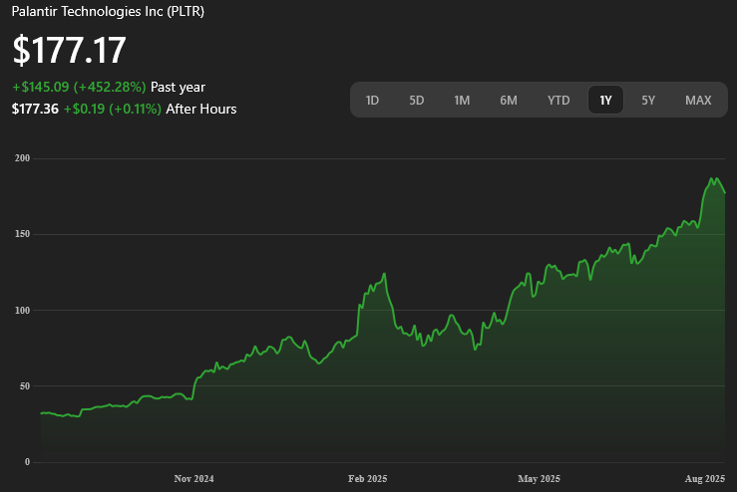Click the Aug 2025 axis label
Viewport: 737px width, 492px height.
point(704,479)
